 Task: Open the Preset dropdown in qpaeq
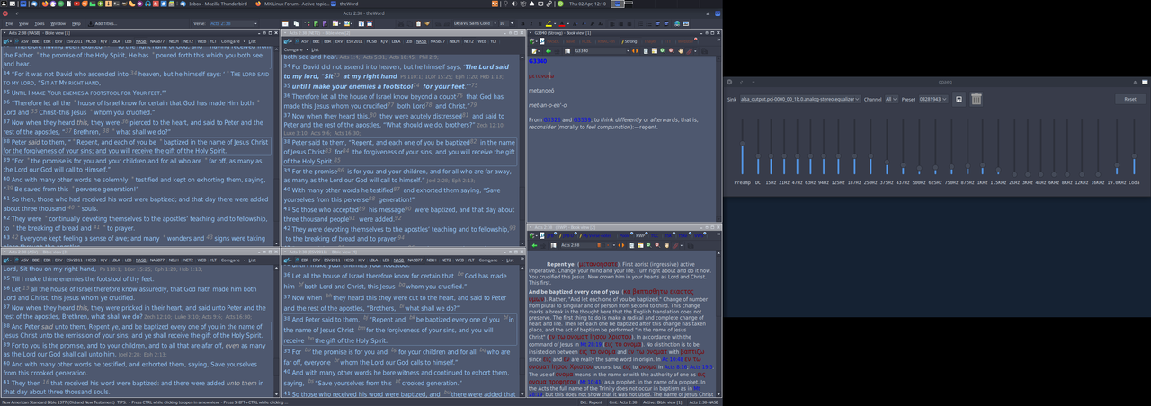(933, 99)
